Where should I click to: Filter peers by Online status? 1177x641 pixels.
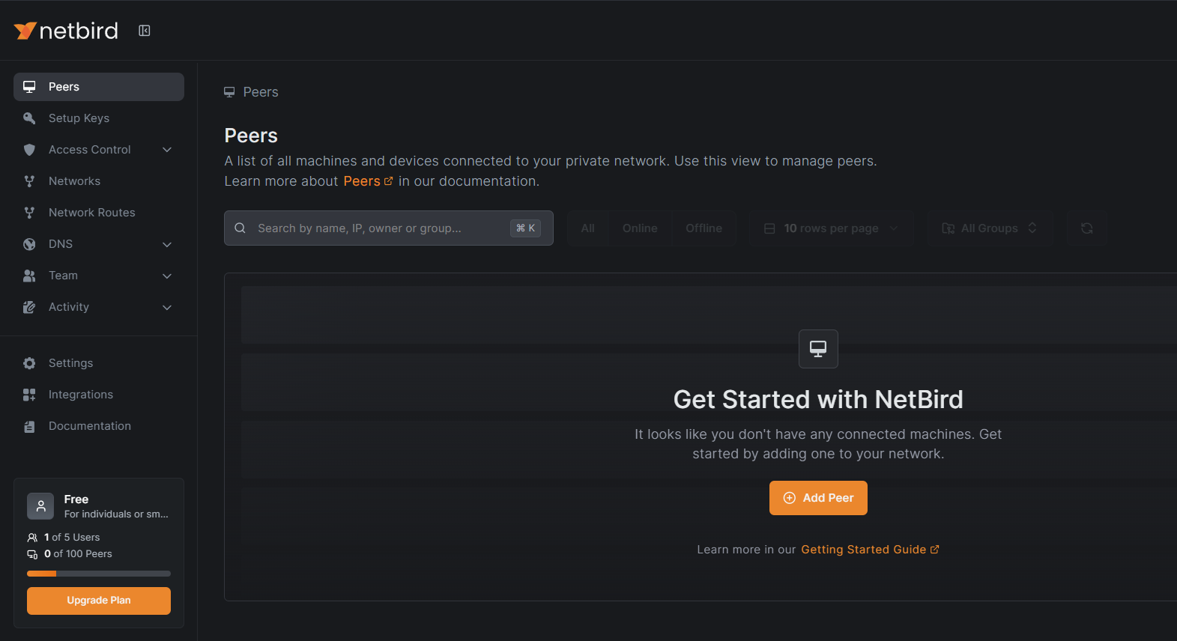pyautogui.click(x=640, y=228)
